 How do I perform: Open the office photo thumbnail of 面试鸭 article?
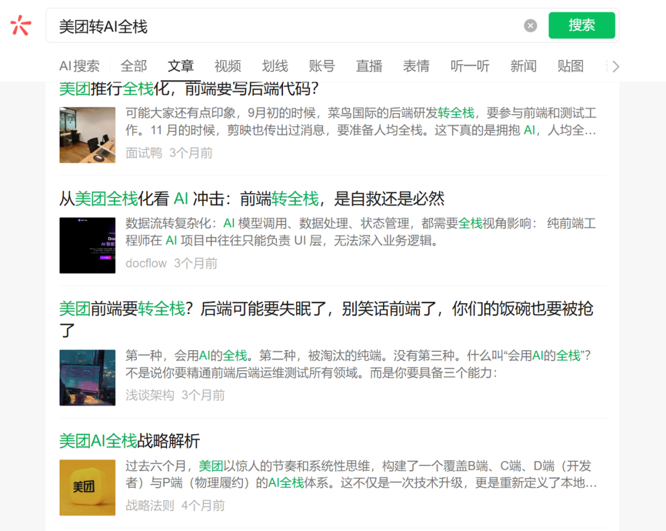coord(88,135)
